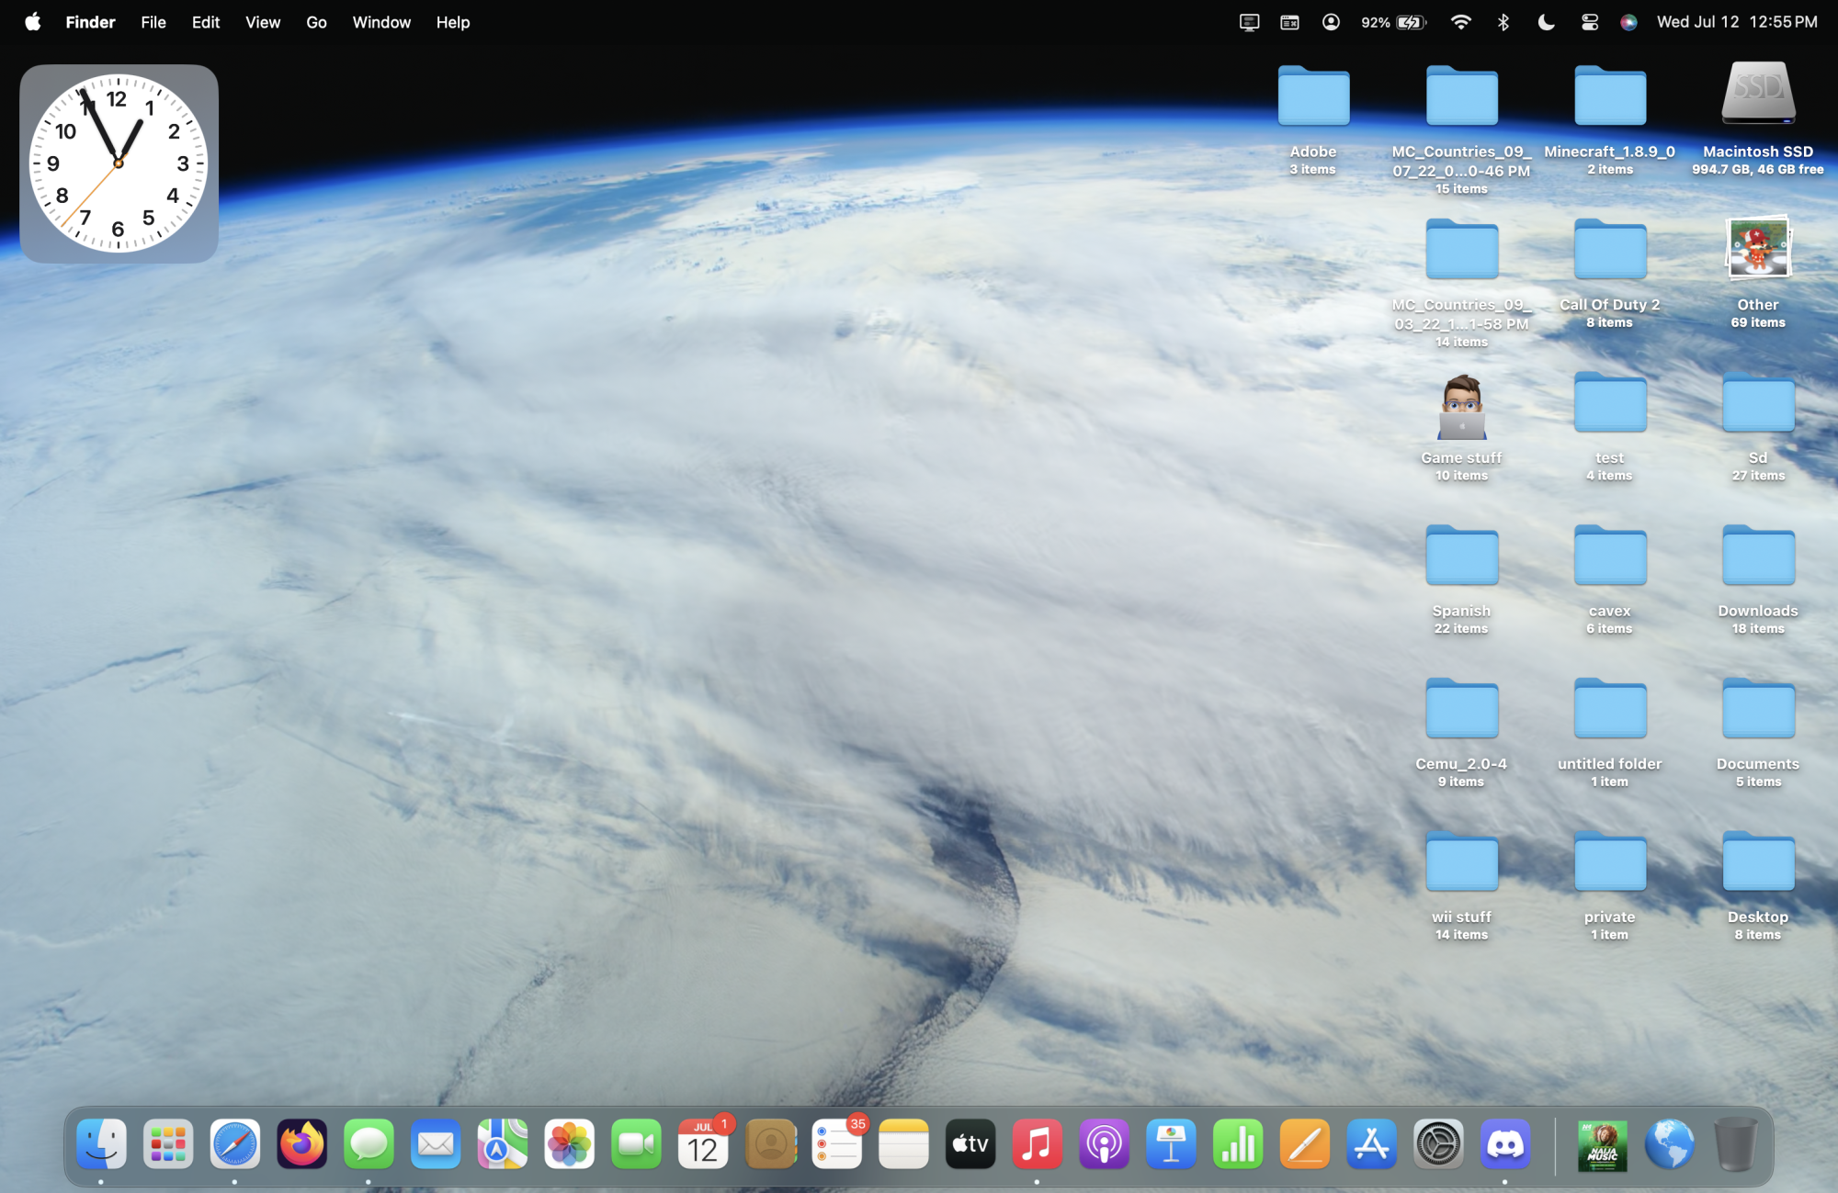Click the date and time in menu bar
The width and height of the screenshot is (1838, 1193).
pos(1736,22)
